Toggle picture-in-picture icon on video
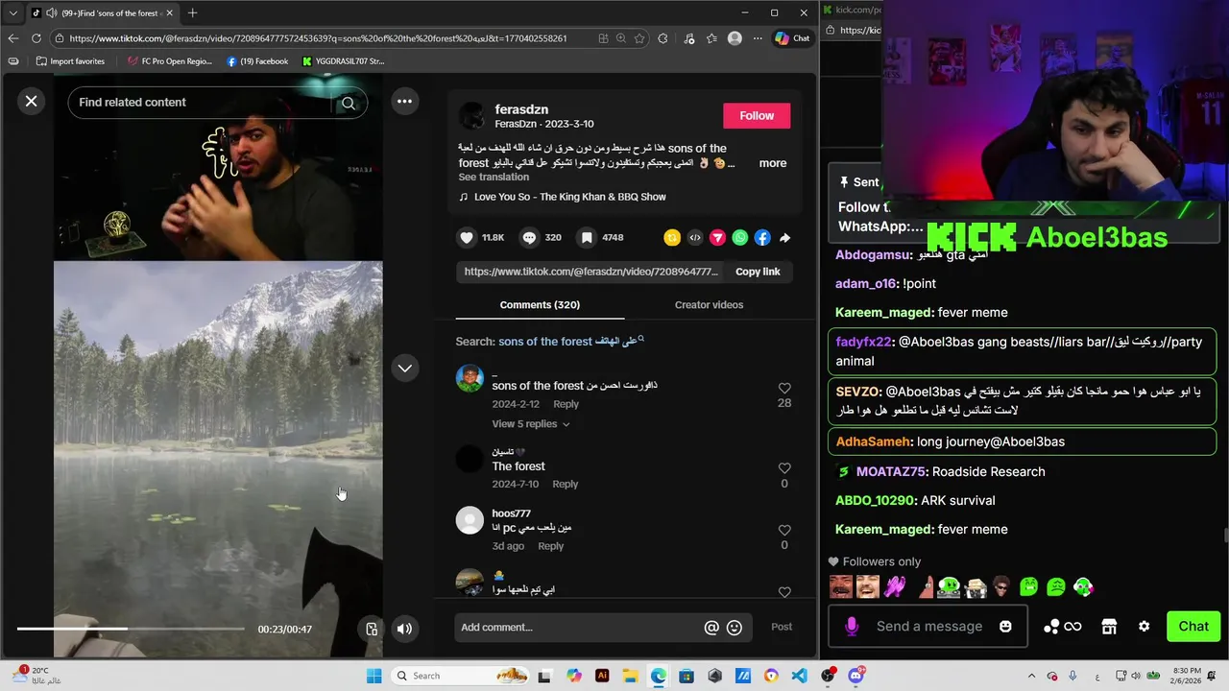The width and height of the screenshot is (1229, 691). click(x=372, y=629)
